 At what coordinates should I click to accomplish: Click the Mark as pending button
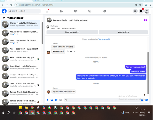click(x=72, y=32)
